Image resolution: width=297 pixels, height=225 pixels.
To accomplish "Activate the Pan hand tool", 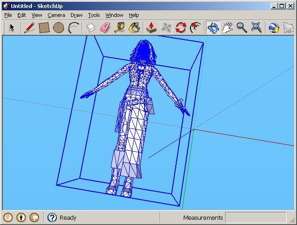I will pos(227,28).
